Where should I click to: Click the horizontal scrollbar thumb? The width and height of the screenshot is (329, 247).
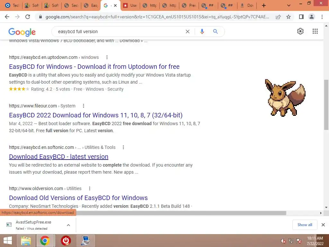coord(181,213)
